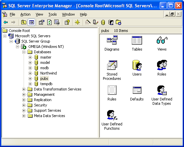Click the New Job folder-clock toolbar icon

118,22
